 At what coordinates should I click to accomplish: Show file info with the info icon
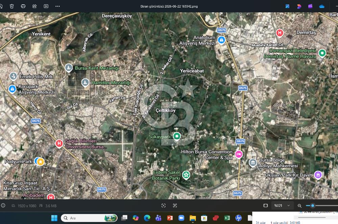click(x=3, y=205)
